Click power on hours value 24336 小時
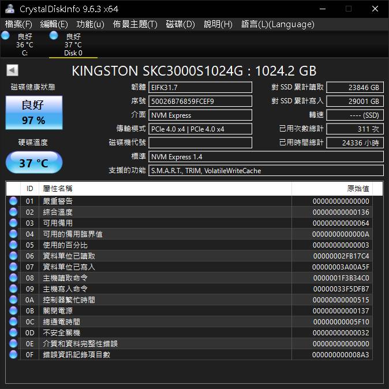Screen dimensions: 389x389 355,143
